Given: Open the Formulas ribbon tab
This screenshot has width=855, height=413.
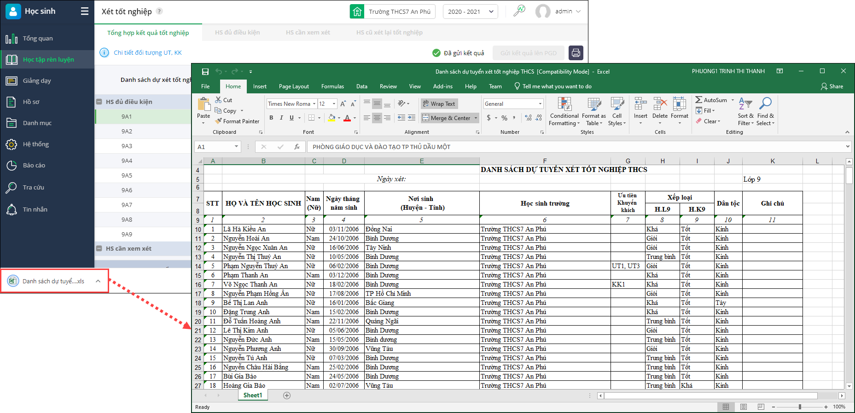Looking at the screenshot, I should coord(332,86).
